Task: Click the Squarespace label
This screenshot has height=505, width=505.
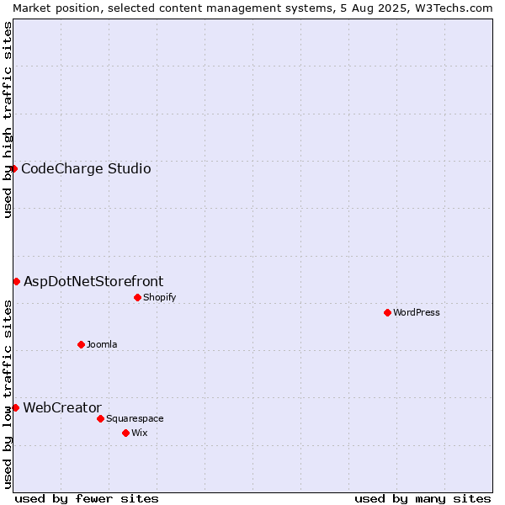Action: (x=135, y=419)
